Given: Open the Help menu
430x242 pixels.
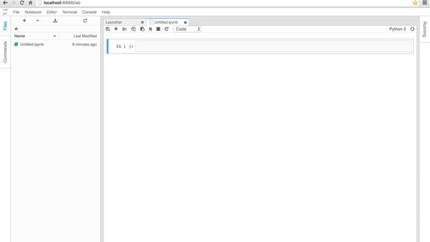Looking at the screenshot, I should coord(106,12).
